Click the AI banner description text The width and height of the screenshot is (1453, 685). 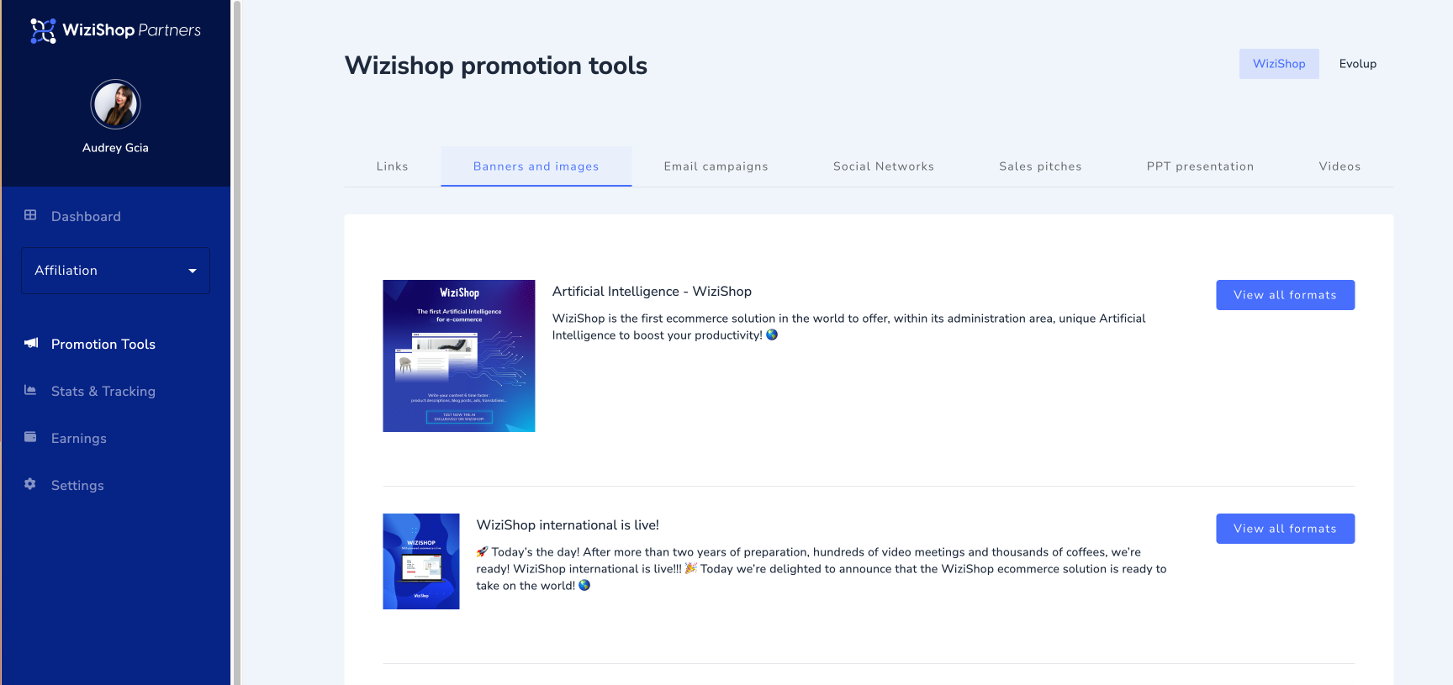[x=849, y=327]
